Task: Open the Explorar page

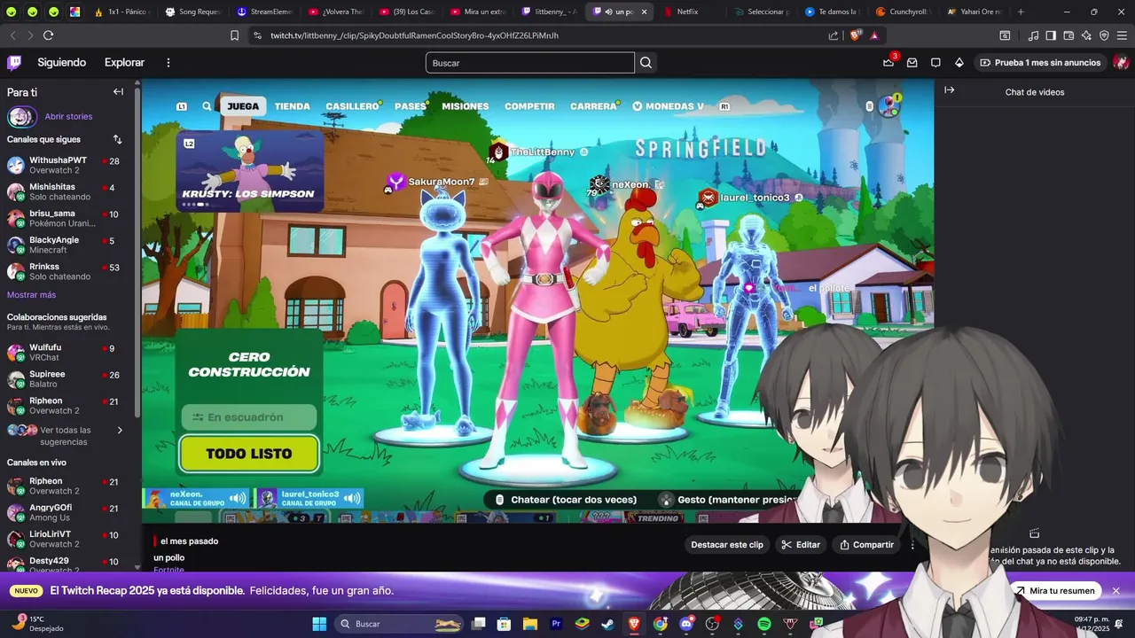Action: point(124,63)
